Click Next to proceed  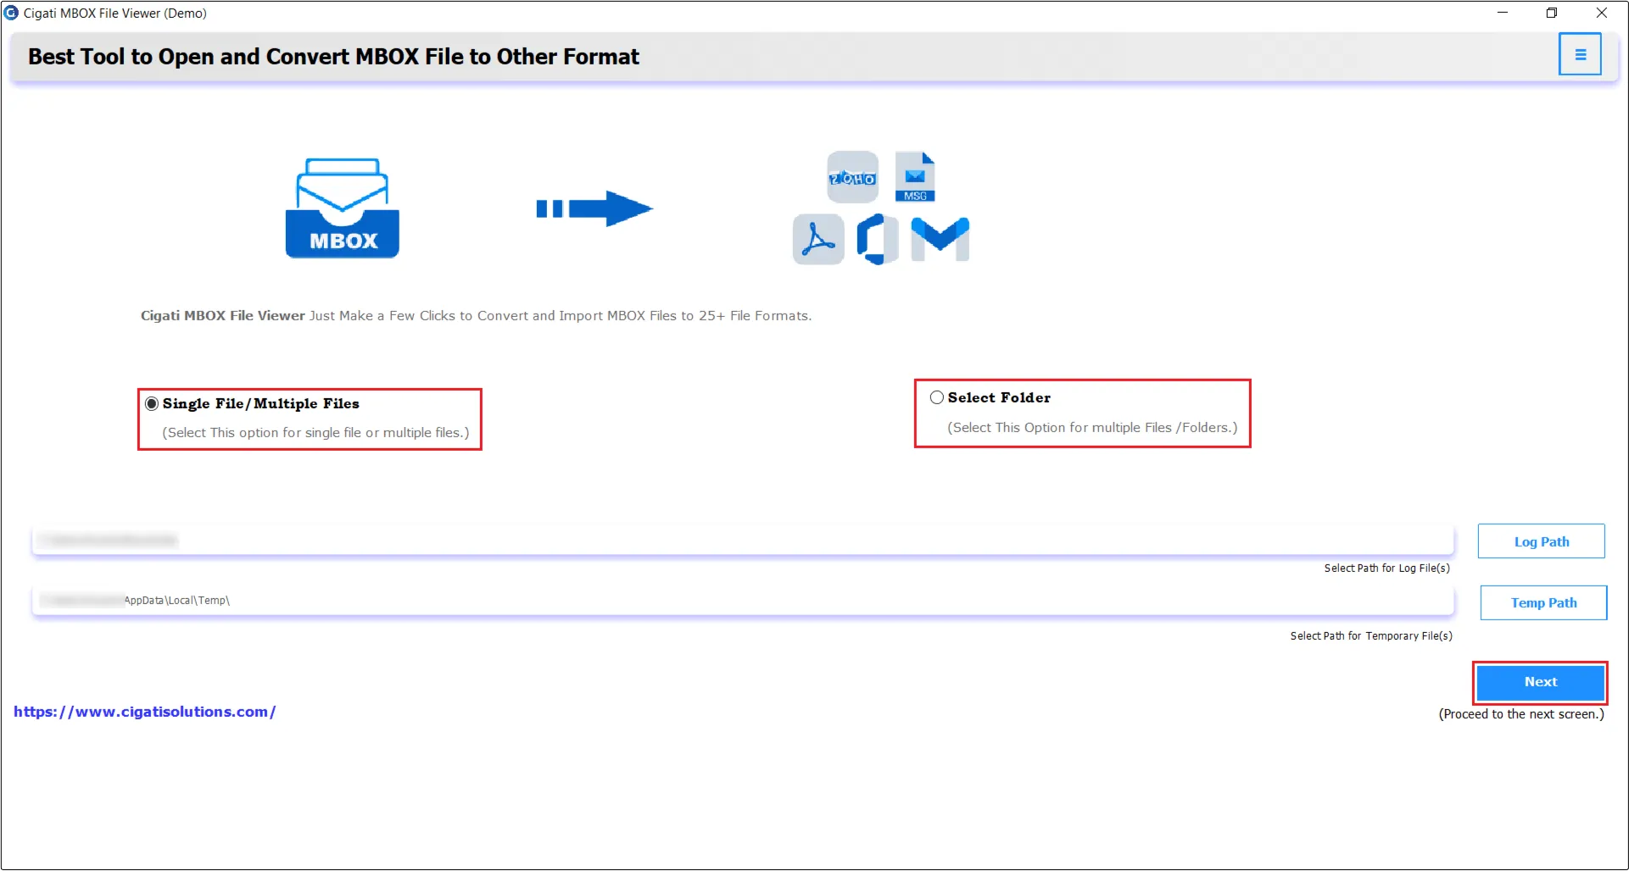1540,682
